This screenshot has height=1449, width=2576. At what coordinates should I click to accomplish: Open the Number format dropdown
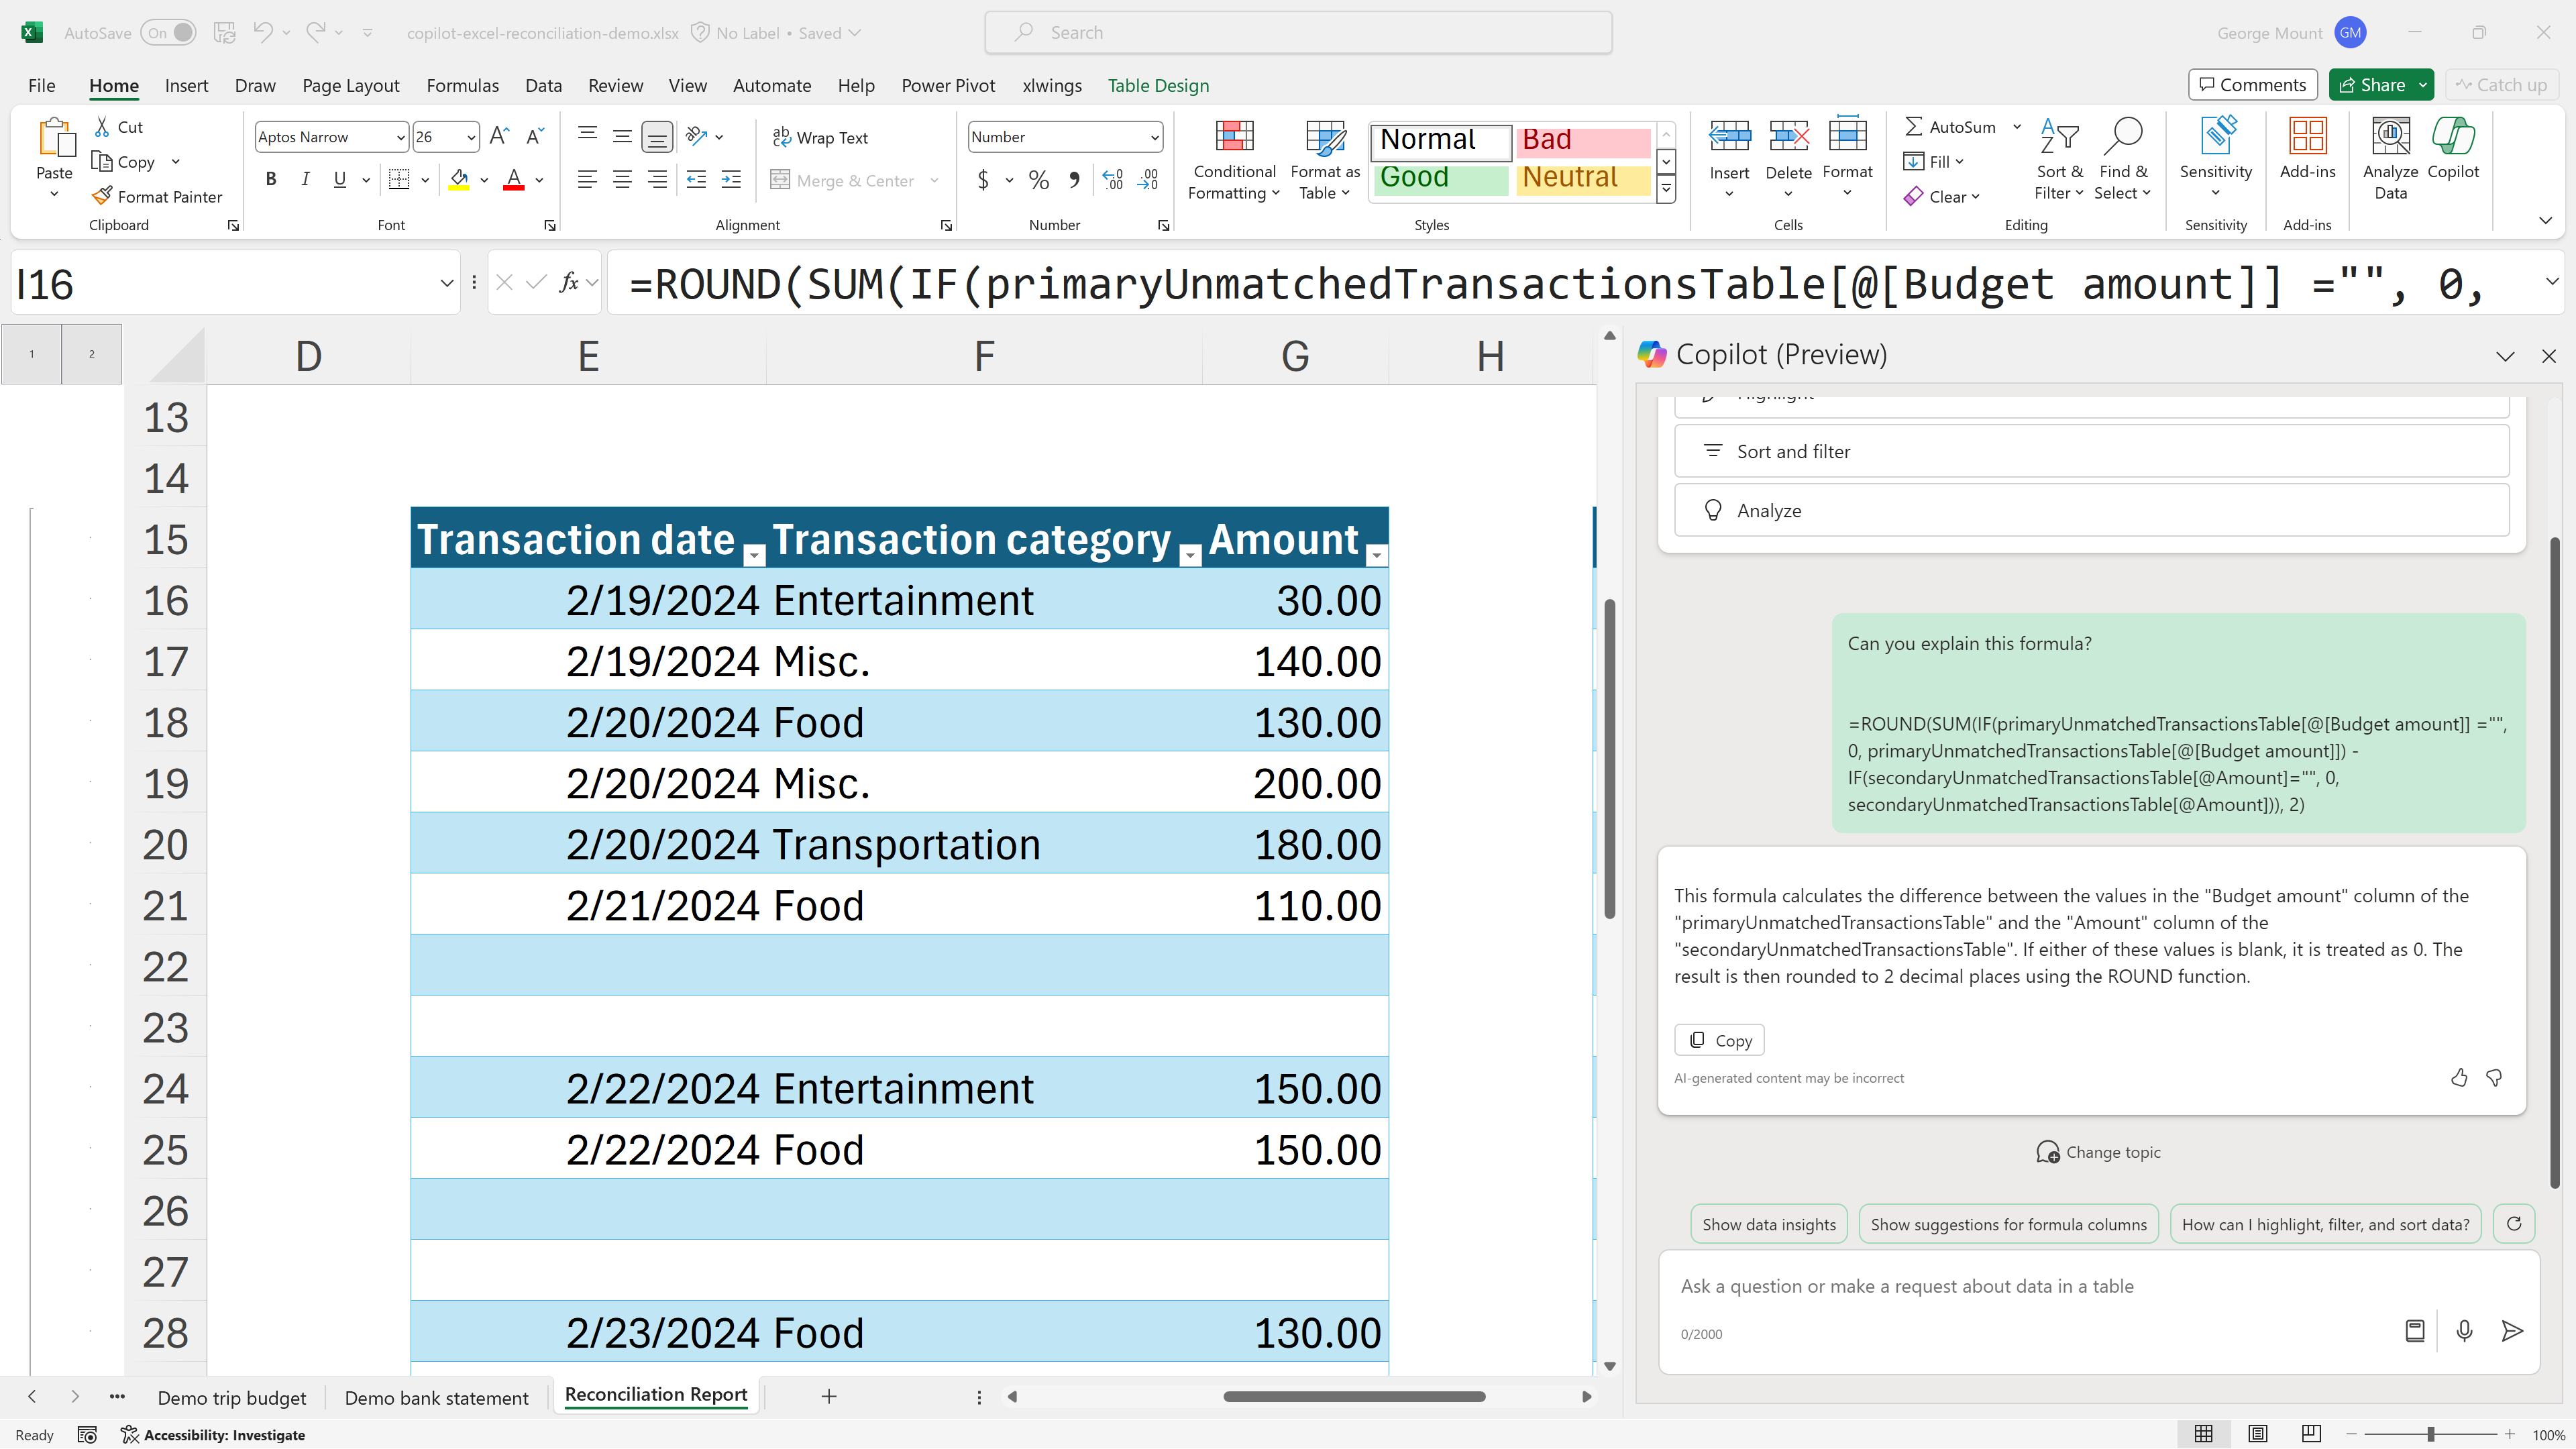1154,138
